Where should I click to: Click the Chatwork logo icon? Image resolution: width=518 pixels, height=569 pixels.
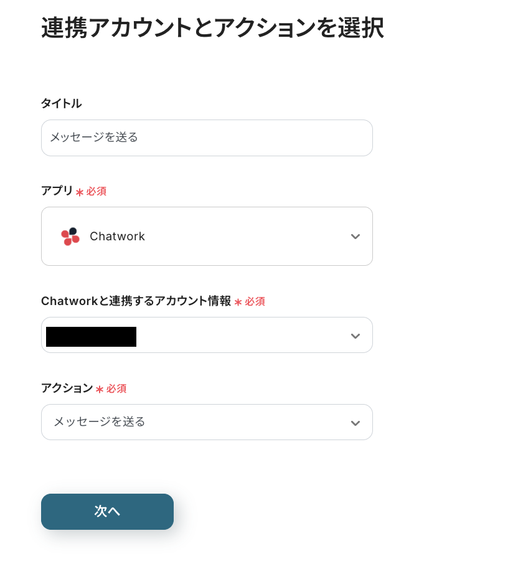coord(70,237)
